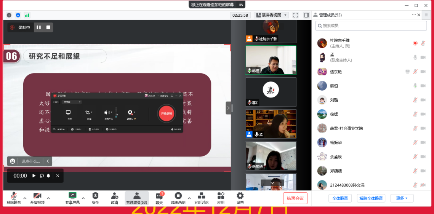Viewport: 434px width, 214px height.
Task: Open 设置 settings gear in the meeting toolbar
Action: (x=240, y=196)
